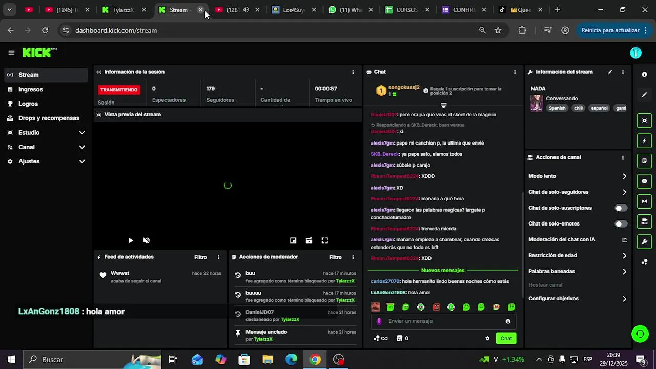Screen dimensions: 656x369
Task: Unmute the stream preview audio
Action: pyautogui.click(x=146, y=240)
